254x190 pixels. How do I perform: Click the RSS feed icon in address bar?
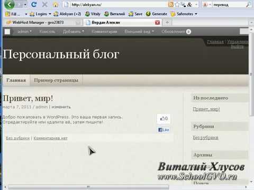(x=170, y=5)
